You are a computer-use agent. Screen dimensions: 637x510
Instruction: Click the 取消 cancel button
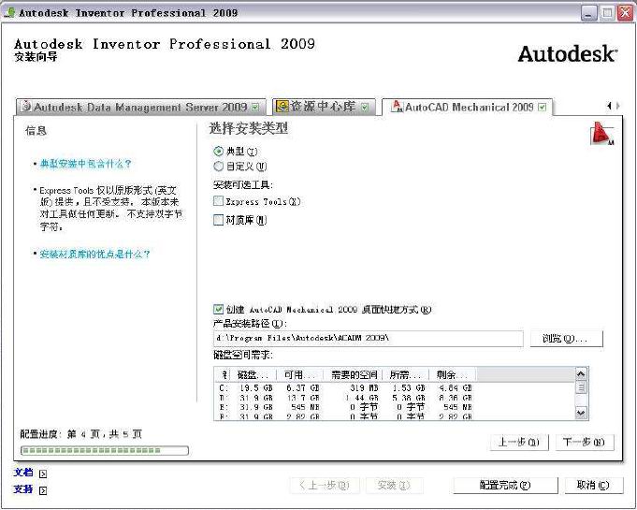pyautogui.click(x=593, y=486)
